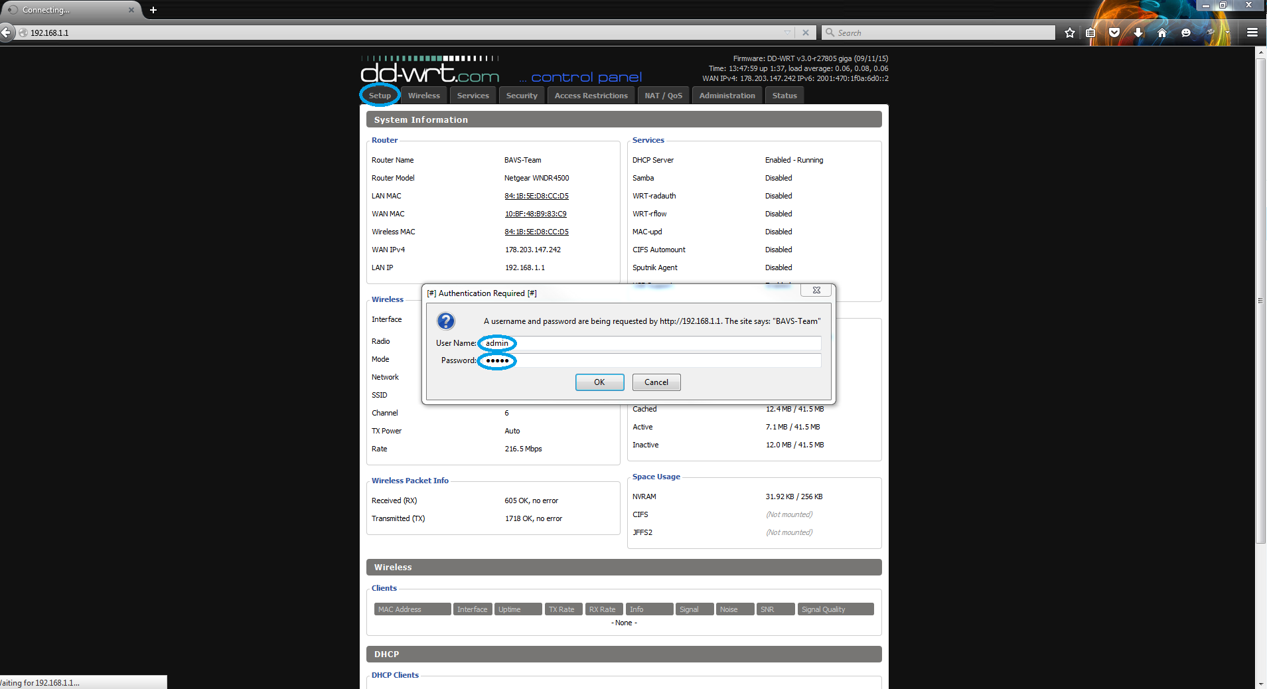Expand the URL bar history dropdown arrow
Image resolution: width=1267 pixels, height=689 pixels.
(x=787, y=33)
